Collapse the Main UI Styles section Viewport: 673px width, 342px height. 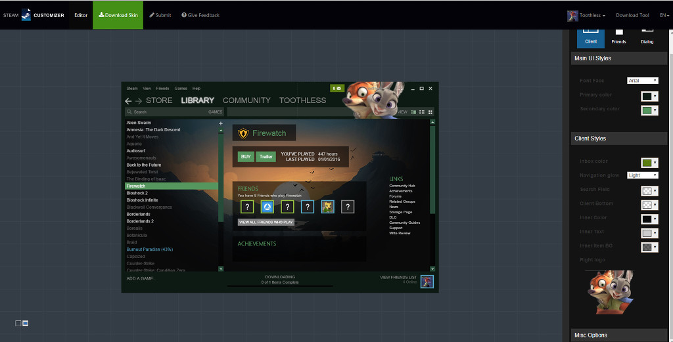click(619, 58)
